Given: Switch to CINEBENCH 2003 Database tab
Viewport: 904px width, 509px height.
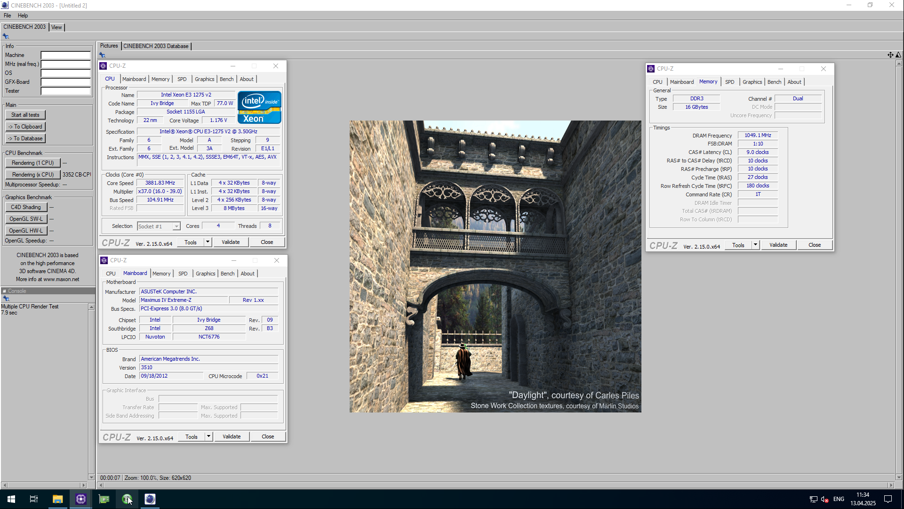Looking at the screenshot, I should (x=156, y=46).
